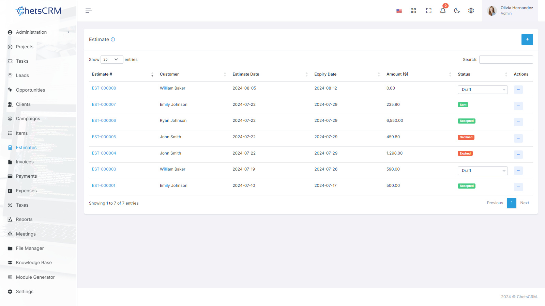Add a new estimate with plus button

coord(527,39)
